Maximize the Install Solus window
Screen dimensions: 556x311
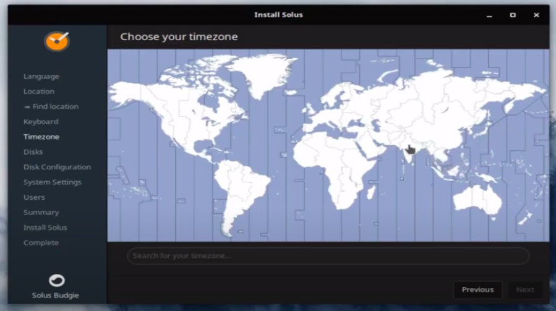pyautogui.click(x=513, y=15)
